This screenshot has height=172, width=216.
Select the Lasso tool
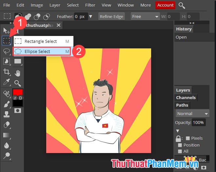tap(6, 51)
